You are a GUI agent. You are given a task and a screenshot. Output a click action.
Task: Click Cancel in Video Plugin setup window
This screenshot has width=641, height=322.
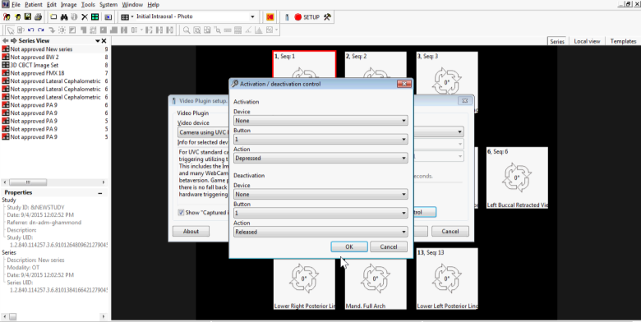[x=450, y=232]
